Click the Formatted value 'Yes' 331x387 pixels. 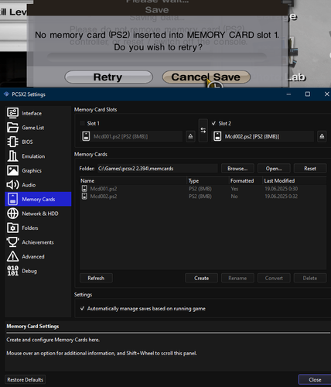click(234, 189)
